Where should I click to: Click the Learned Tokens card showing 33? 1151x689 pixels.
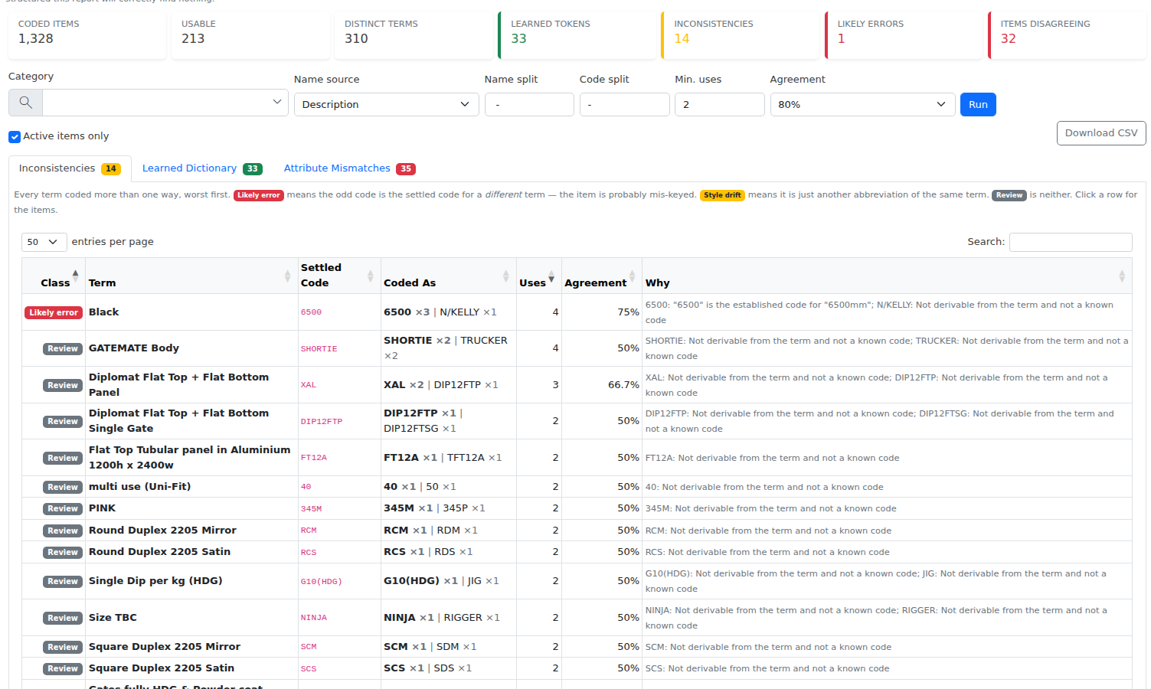click(577, 34)
